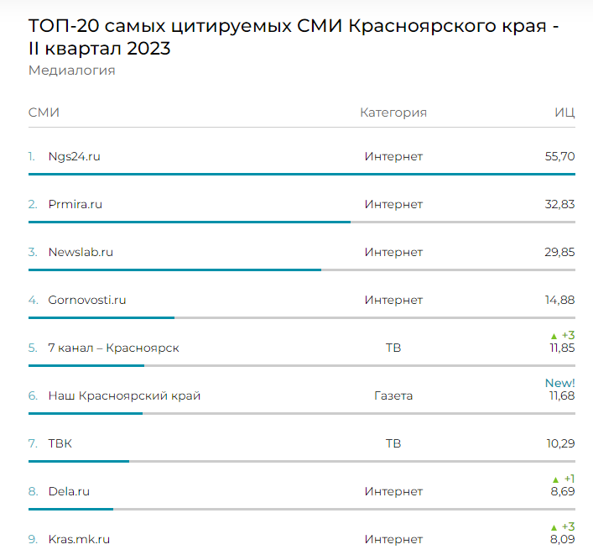Click the Медиалогия source label
Viewport: 593px width, 555px height.
[71, 71]
